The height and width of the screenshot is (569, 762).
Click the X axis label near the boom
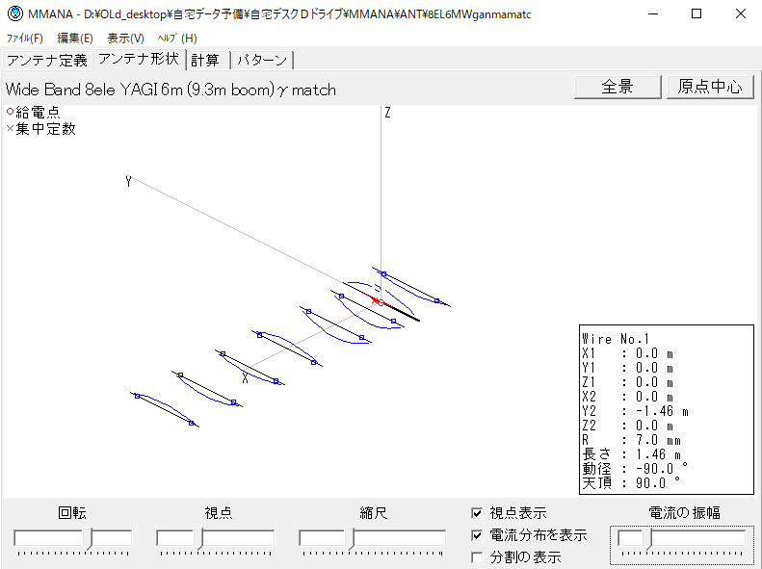point(246,378)
